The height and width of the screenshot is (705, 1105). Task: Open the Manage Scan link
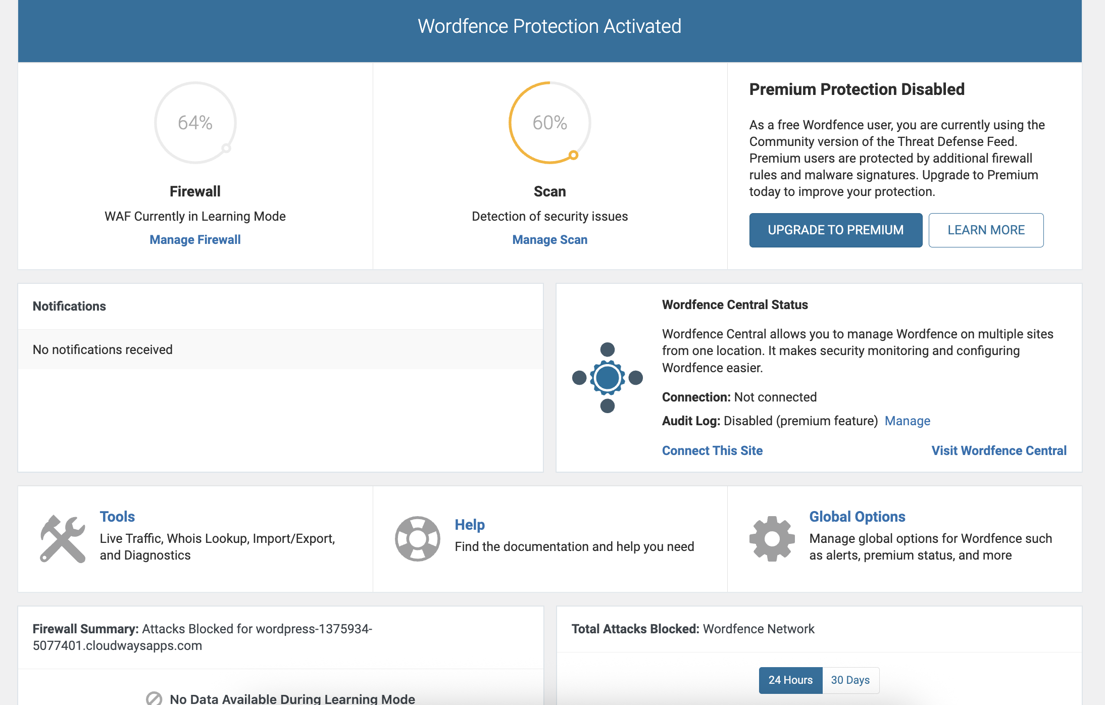coord(549,239)
